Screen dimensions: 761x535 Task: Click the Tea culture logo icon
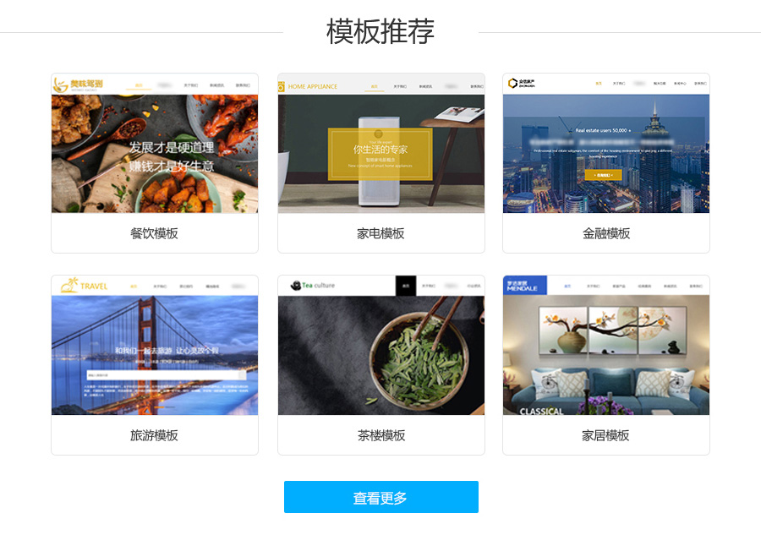click(x=296, y=285)
